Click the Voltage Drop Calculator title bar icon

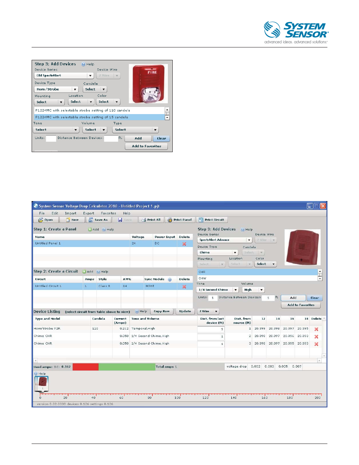point(36,206)
